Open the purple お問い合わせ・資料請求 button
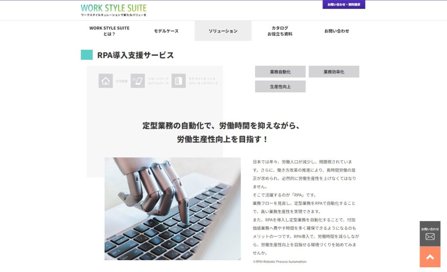The image size is (447, 272). pos(344,4)
